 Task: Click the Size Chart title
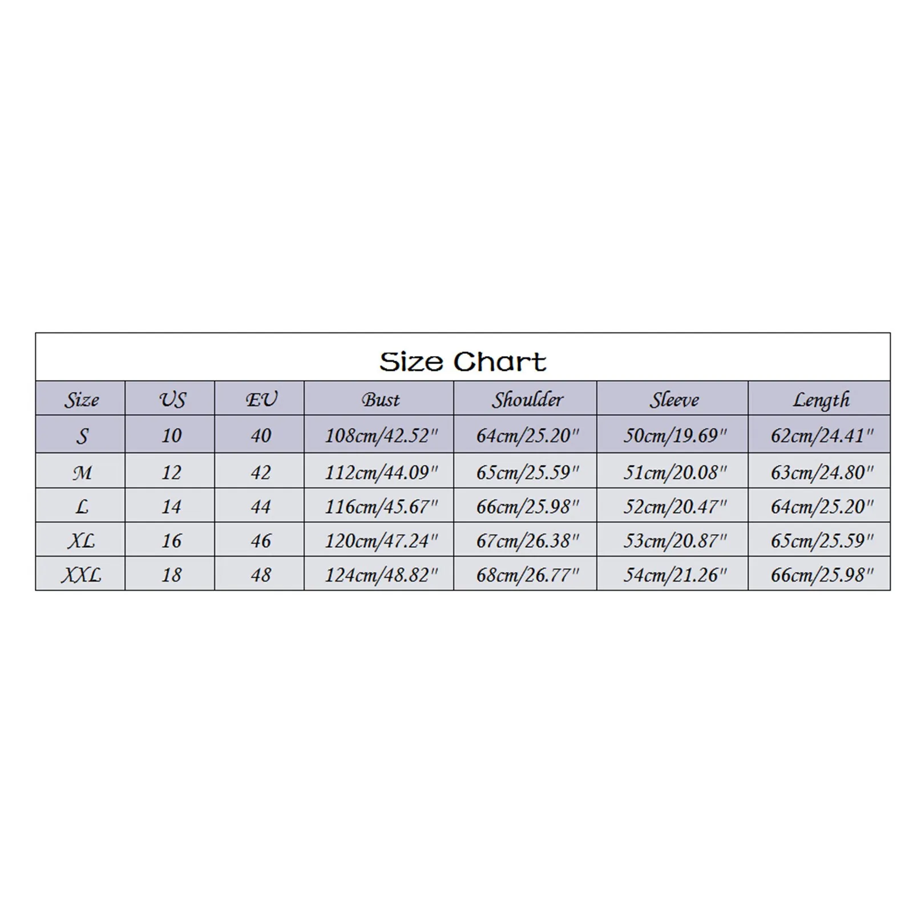(462, 362)
